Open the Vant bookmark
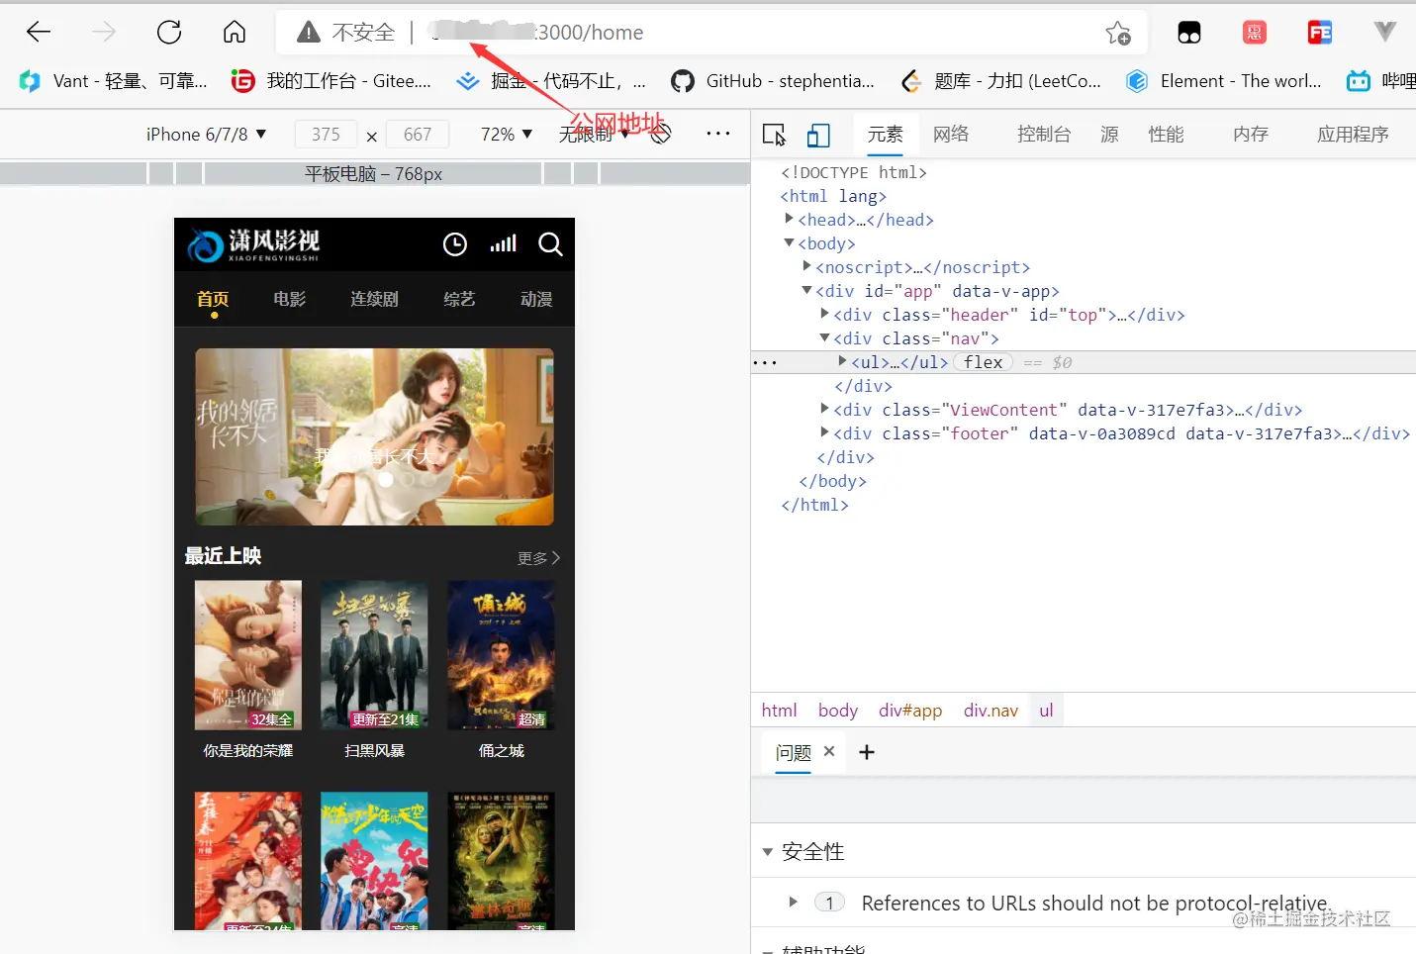Viewport: 1416px width, 954px height. point(113,81)
